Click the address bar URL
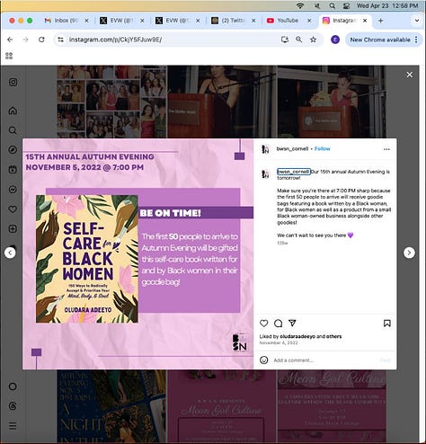The height and width of the screenshot is (444, 426). point(115,40)
